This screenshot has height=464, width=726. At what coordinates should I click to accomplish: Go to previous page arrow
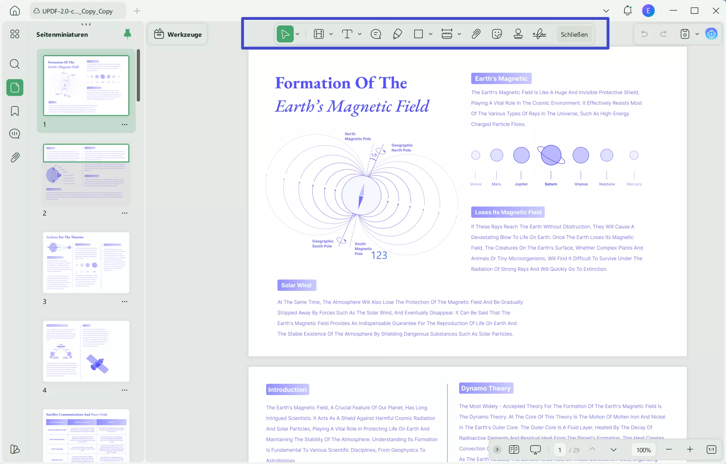(x=592, y=449)
